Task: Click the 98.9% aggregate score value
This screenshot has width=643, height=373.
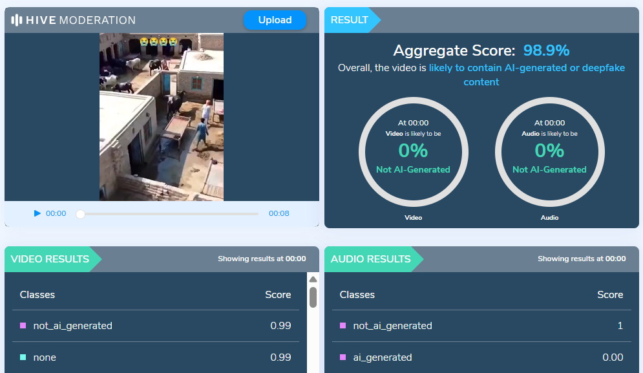Action: (x=546, y=51)
